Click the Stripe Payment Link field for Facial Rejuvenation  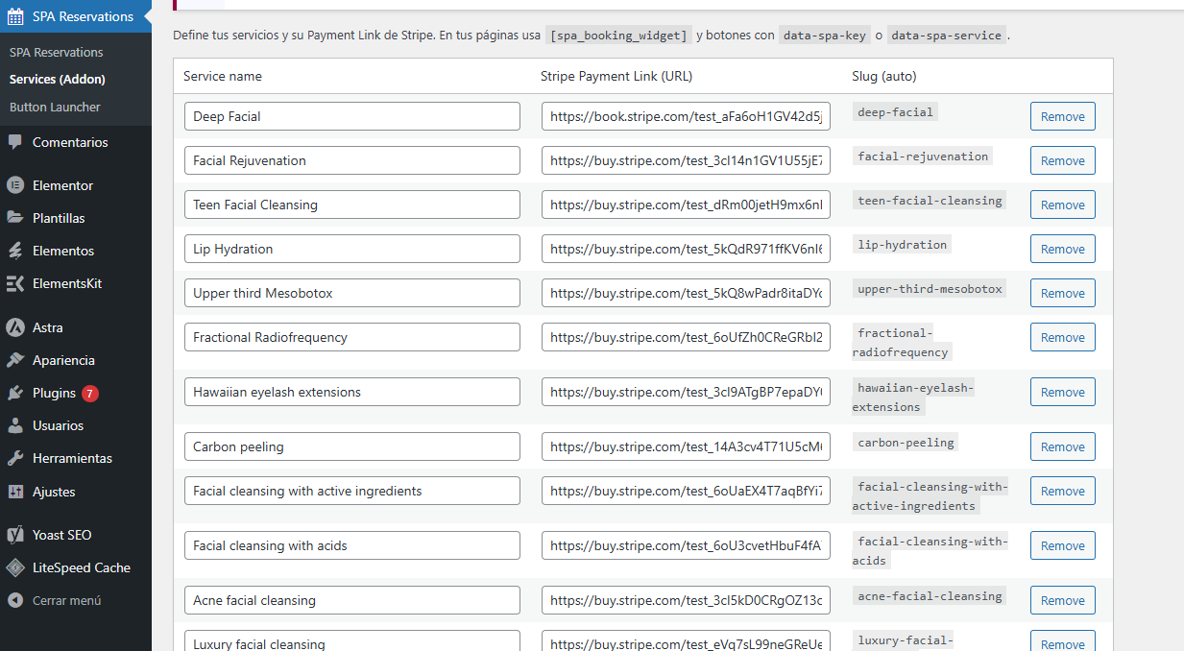click(685, 159)
